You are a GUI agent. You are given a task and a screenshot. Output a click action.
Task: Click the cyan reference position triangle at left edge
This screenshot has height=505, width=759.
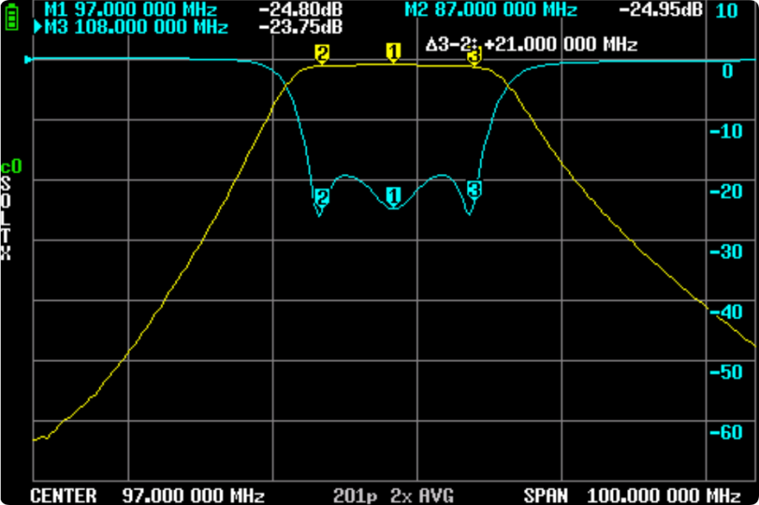pyautogui.click(x=29, y=59)
